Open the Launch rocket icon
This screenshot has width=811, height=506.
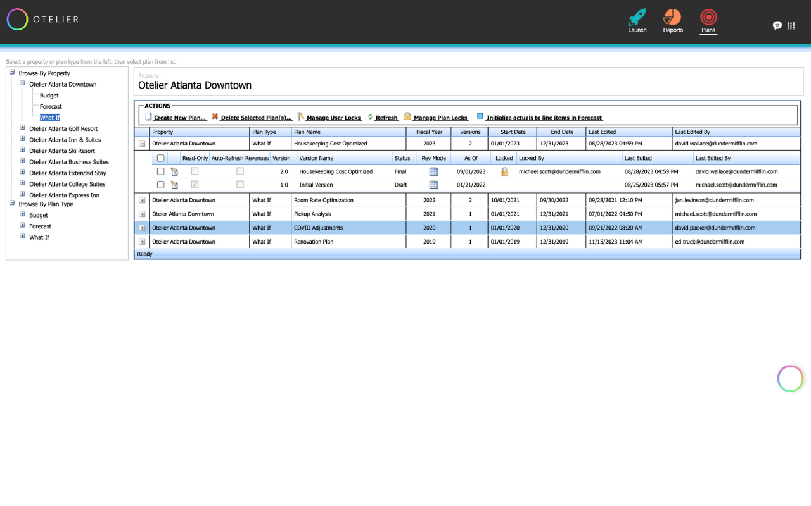637,18
